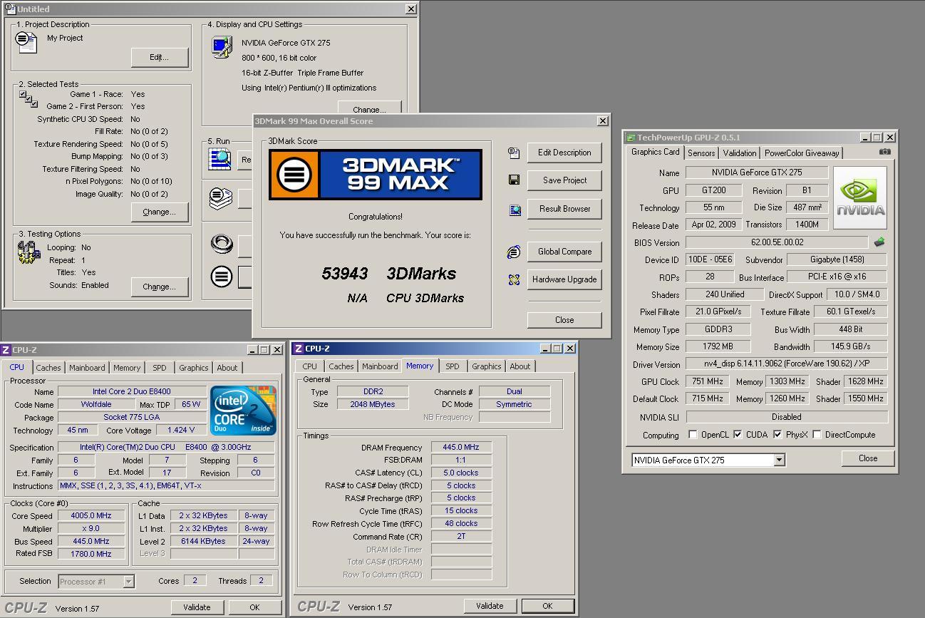Click the round 3DMark logo icon in Untitled window
925x618 pixels.
(x=222, y=276)
